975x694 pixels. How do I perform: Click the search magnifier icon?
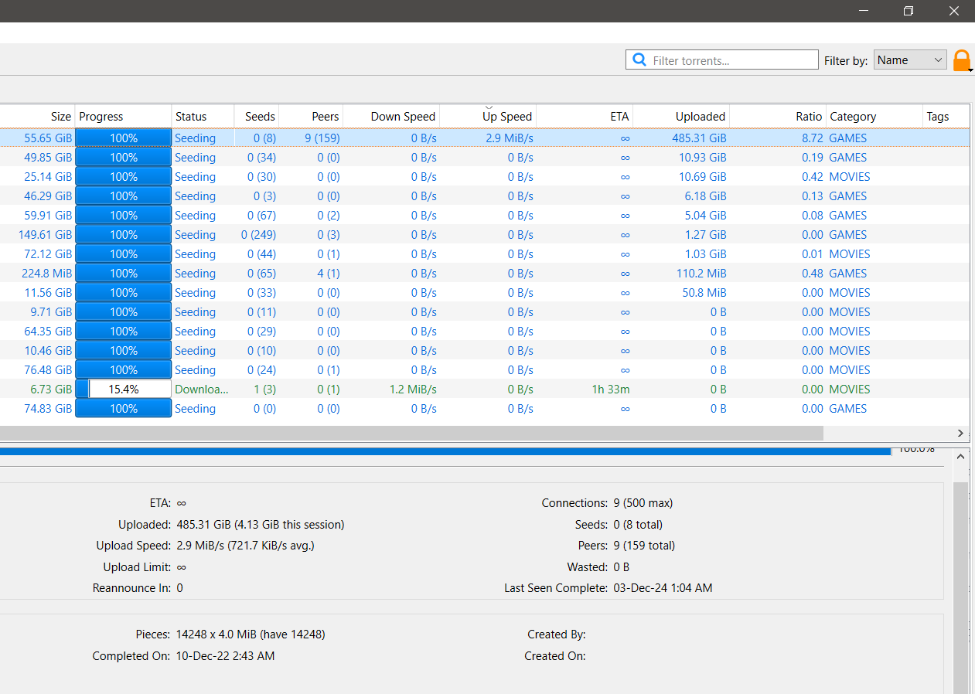[639, 60]
